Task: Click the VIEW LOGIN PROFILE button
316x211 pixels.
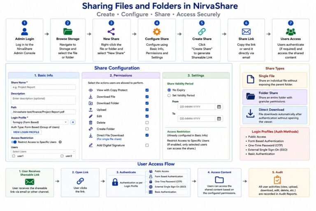Action: pos(26,132)
